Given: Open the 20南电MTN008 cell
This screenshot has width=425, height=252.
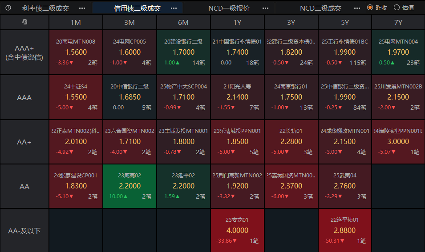Looking at the screenshot, I should coord(76,52).
